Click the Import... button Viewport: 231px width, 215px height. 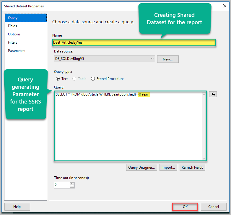coord(168,168)
